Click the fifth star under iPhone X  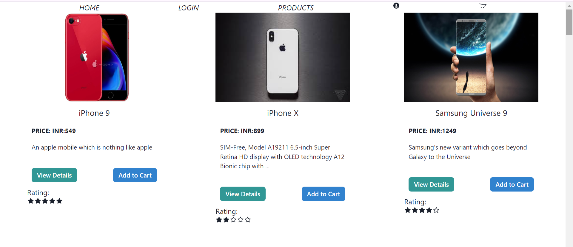tap(248, 220)
